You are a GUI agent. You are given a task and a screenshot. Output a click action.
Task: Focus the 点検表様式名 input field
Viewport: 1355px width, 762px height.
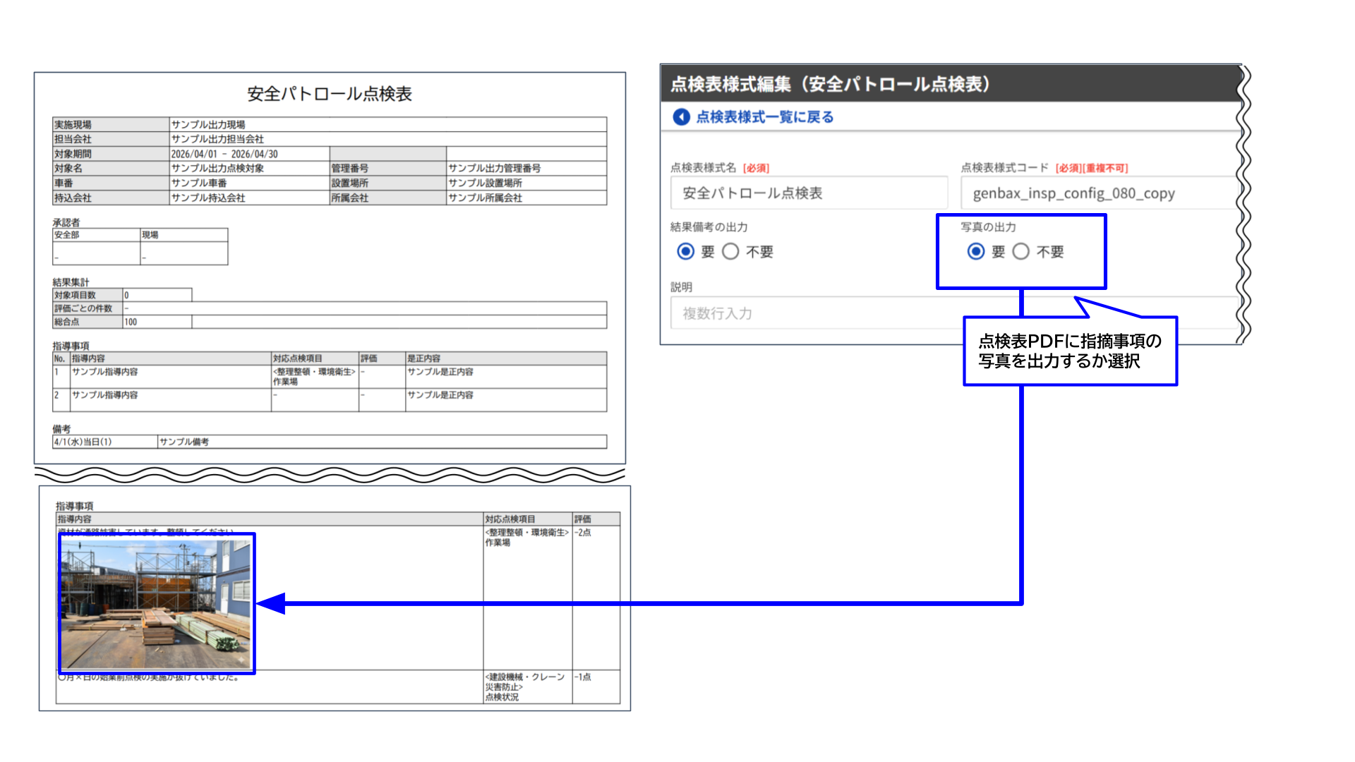click(x=809, y=193)
